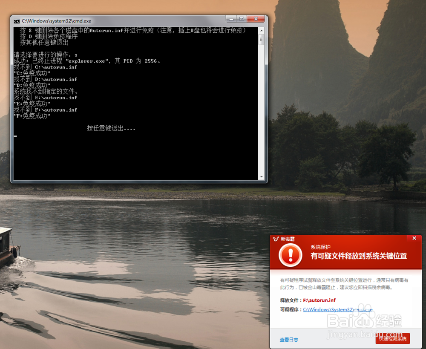Click the 请选择要进行的操作 prompt line
This screenshot has width=426, height=349.
[46, 55]
